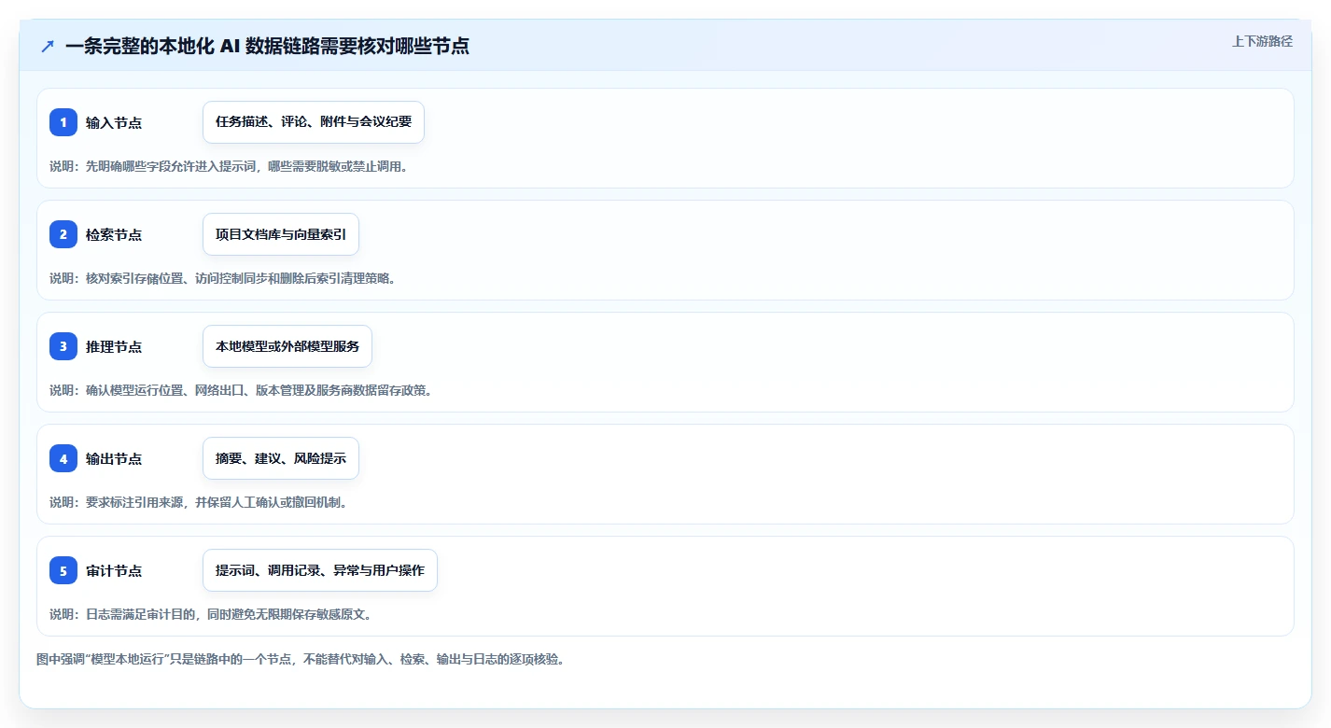Click the title 一条完整的本地化 AI 数据链路需要核对哪些节点
The width and height of the screenshot is (1331, 728).
[267, 46]
